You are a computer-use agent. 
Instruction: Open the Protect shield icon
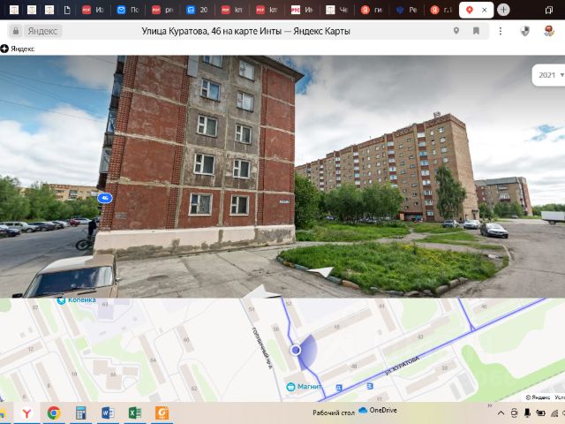pyautogui.click(x=525, y=31)
